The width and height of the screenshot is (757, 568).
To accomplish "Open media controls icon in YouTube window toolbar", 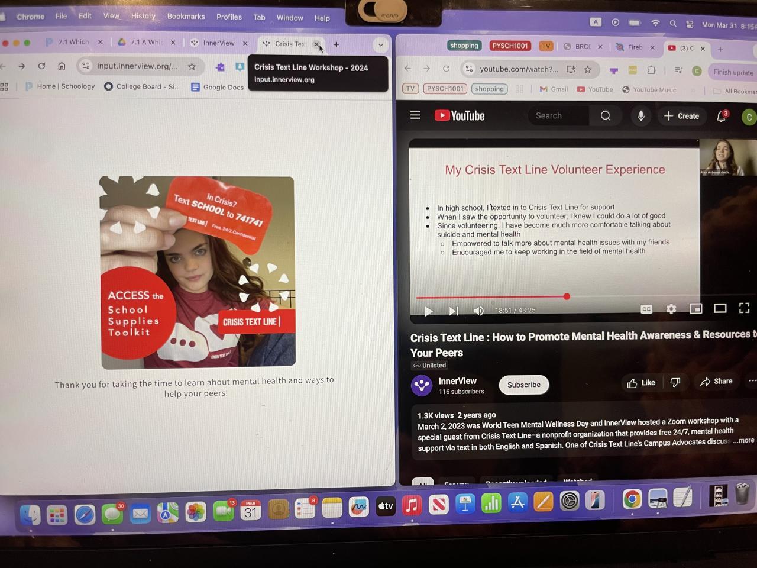I will [678, 70].
